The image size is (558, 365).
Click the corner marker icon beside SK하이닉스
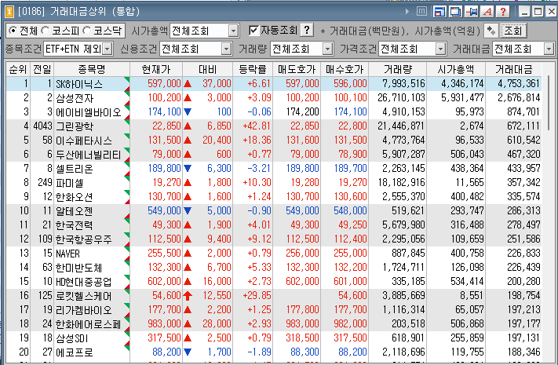coord(126,80)
